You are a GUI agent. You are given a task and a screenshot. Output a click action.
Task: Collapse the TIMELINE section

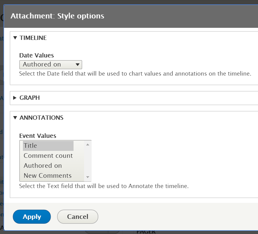[30, 38]
